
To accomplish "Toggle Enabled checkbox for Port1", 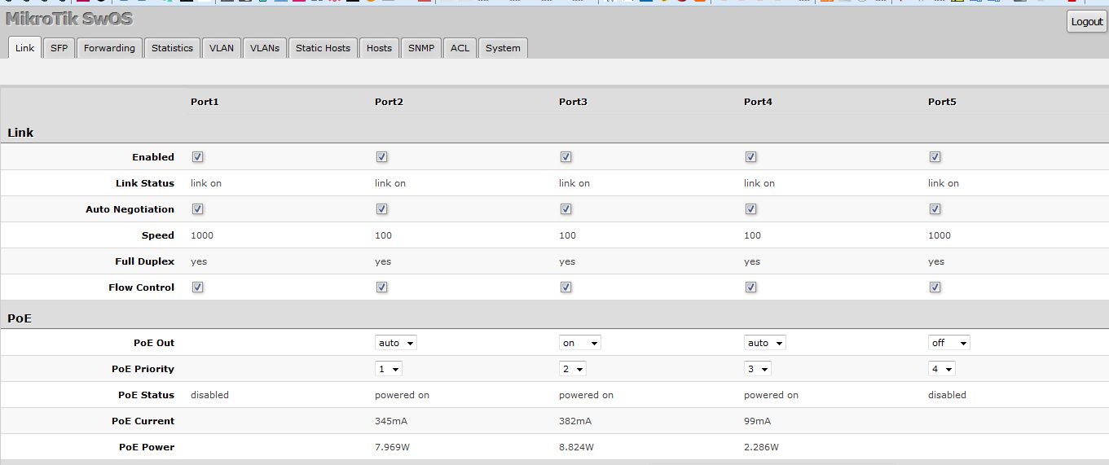I will 197,156.
